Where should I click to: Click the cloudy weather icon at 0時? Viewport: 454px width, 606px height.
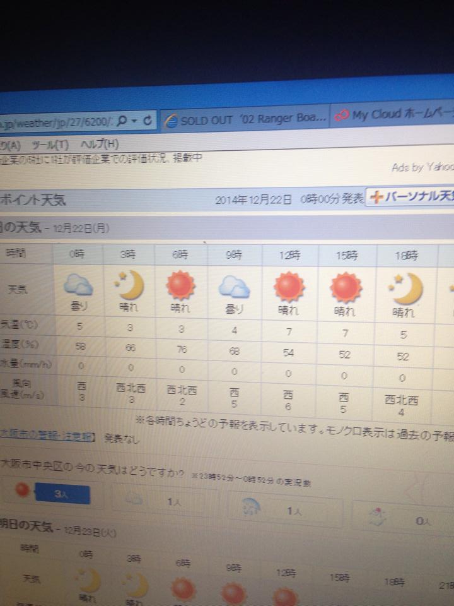point(78,287)
